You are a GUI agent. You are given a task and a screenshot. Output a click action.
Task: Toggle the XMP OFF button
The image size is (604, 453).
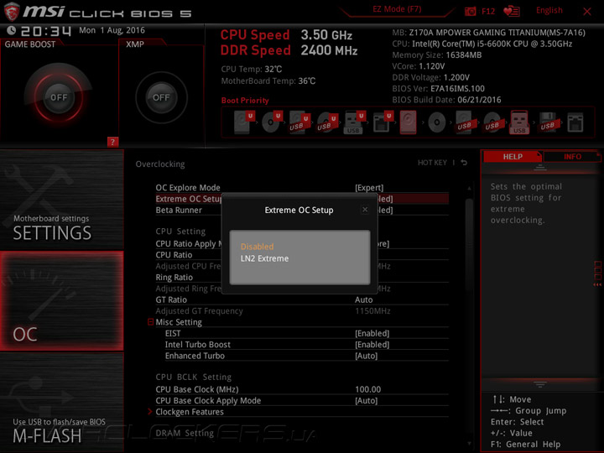pos(161,97)
